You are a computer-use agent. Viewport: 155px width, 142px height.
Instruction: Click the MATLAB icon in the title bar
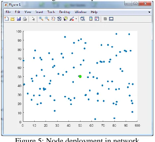6,5
